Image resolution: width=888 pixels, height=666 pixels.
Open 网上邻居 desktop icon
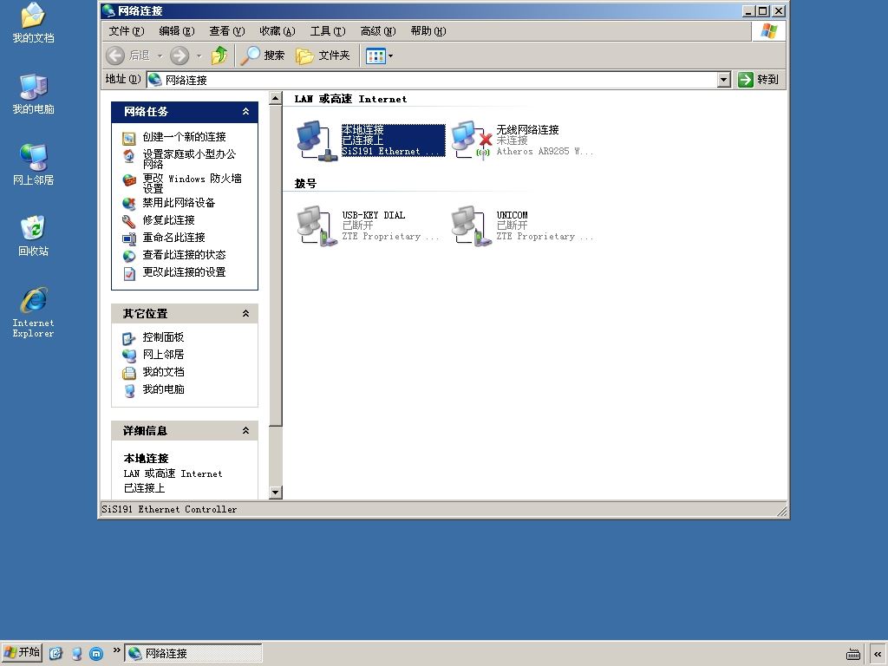pos(34,165)
